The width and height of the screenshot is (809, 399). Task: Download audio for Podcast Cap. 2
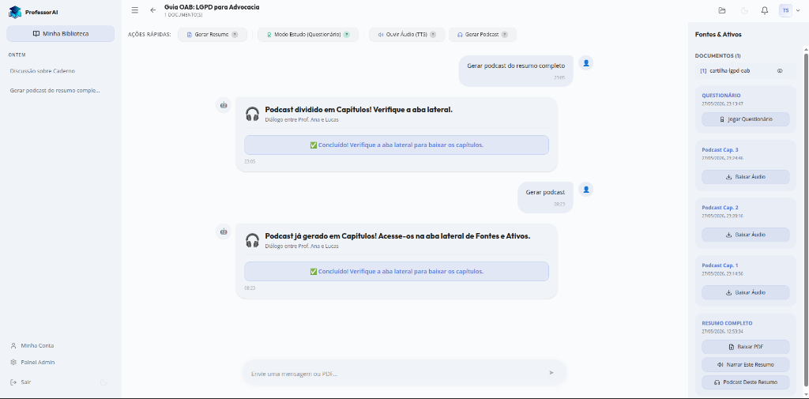coord(746,235)
